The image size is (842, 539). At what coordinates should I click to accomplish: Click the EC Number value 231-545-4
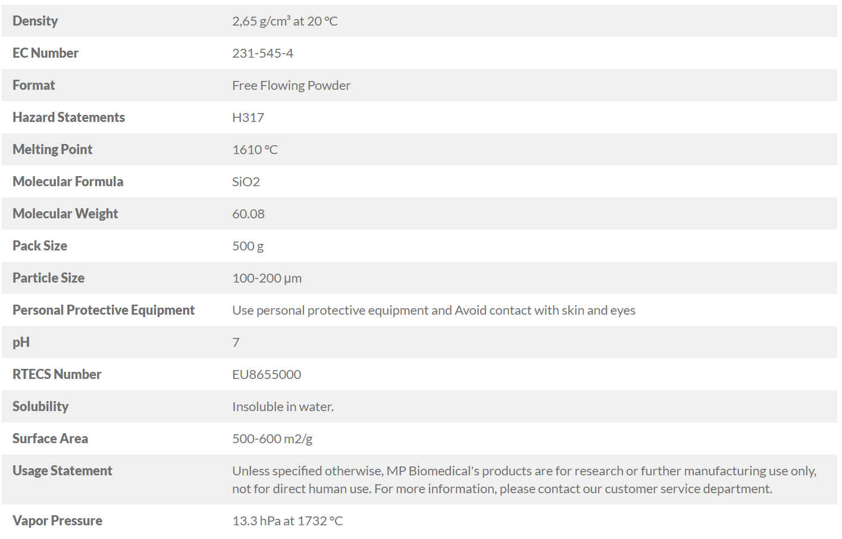pos(262,53)
